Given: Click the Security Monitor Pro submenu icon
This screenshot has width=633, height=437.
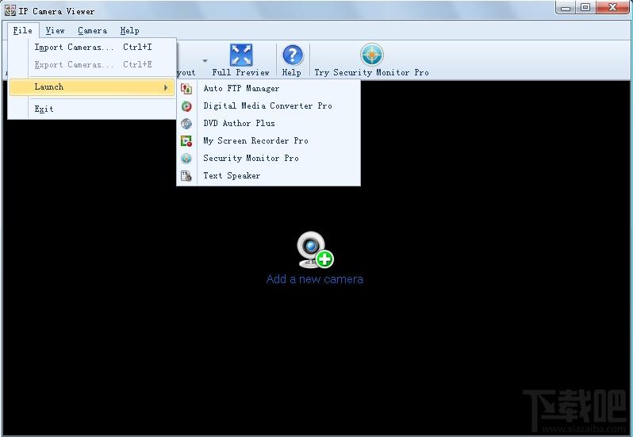Looking at the screenshot, I should [x=186, y=158].
